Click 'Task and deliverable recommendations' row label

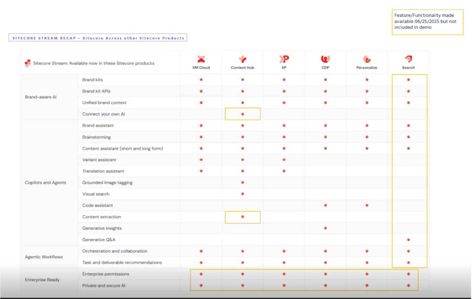tap(122, 263)
